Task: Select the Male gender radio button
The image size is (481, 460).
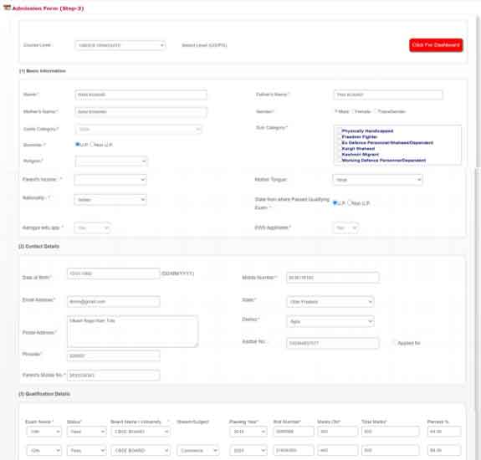Action: (336, 111)
